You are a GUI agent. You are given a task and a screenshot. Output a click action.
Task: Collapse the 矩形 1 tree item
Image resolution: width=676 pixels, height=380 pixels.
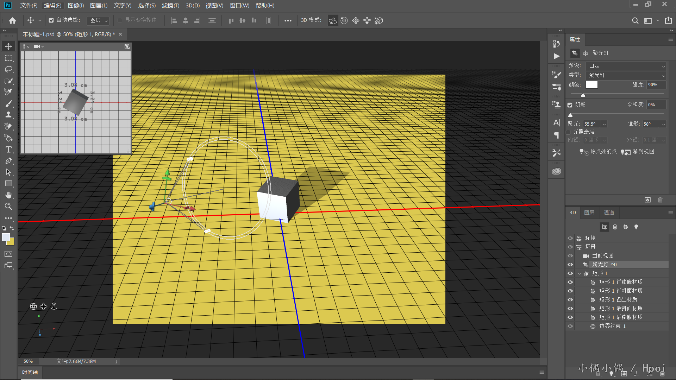coord(580,273)
